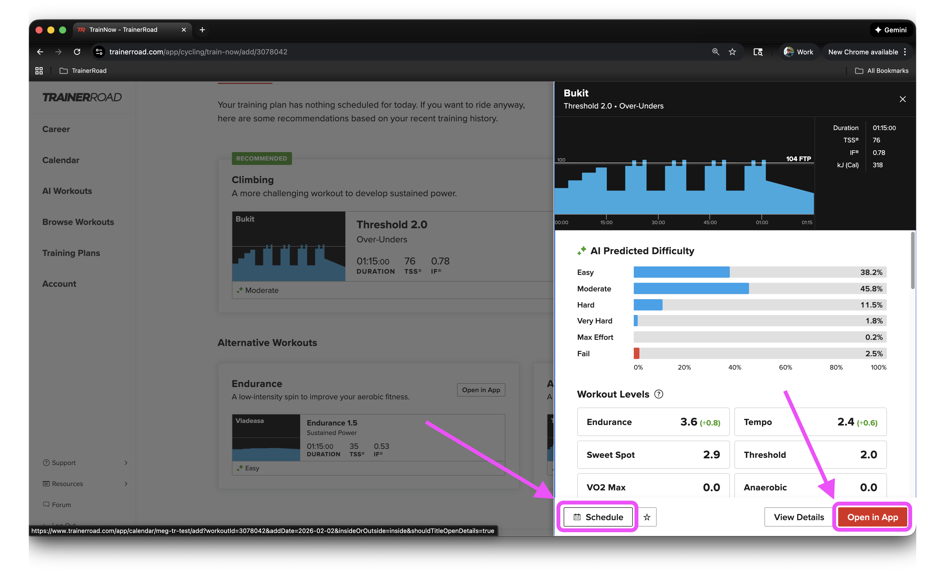Reload the TrainerRoad page
Image resolution: width=945 pixels, height=574 pixels.
pos(77,52)
